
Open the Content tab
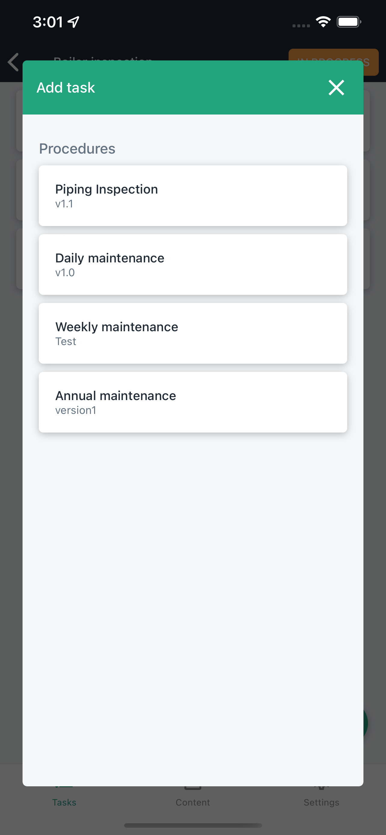pyautogui.click(x=193, y=802)
